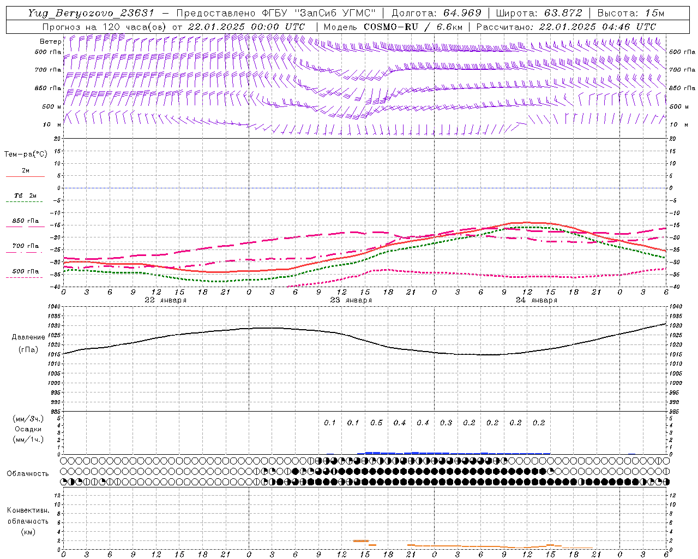Click the 23 января date label
The height and width of the screenshot is (559, 698).
click(351, 300)
